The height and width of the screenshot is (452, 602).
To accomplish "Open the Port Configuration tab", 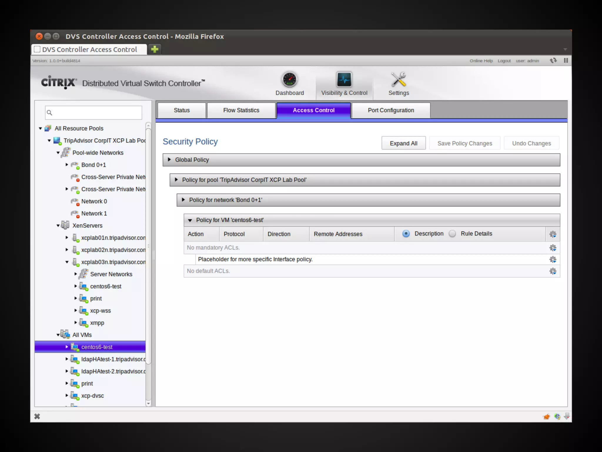I will pyautogui.click(x=391, y=110).
